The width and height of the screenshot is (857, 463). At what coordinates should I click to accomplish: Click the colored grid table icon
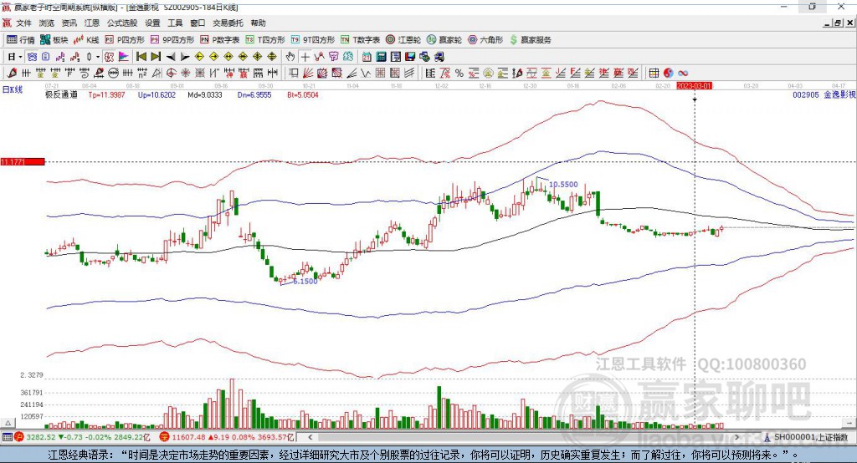tap(654, 73)
